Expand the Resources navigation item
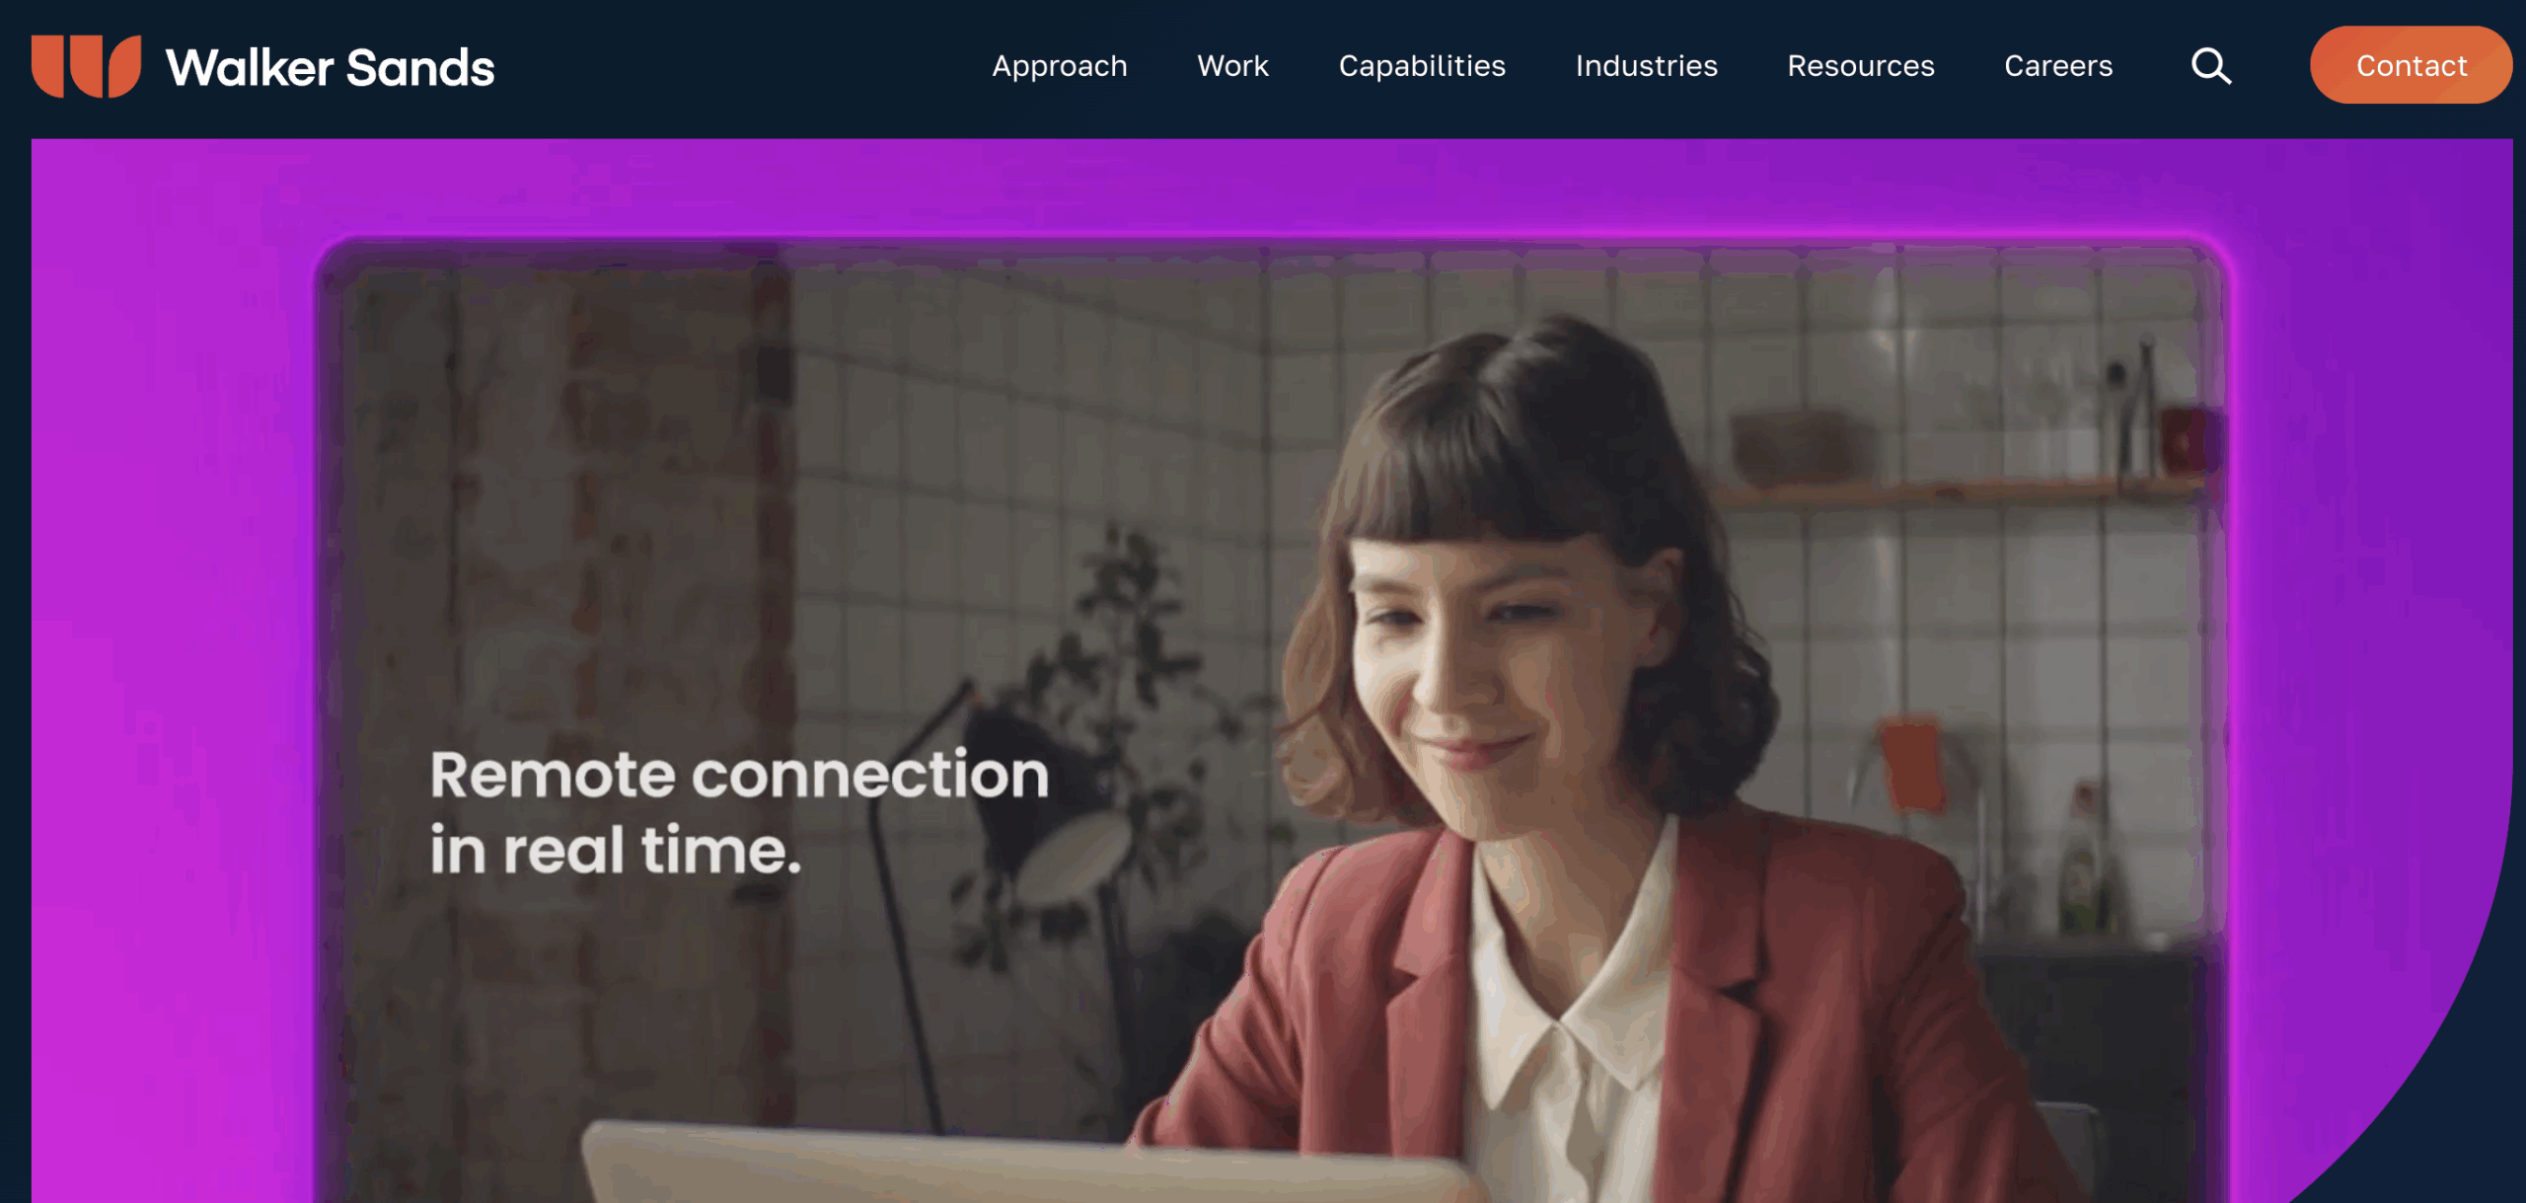Image resolution: width=2526 pixels, height=1203 pixels. [x=1860, y=65]
